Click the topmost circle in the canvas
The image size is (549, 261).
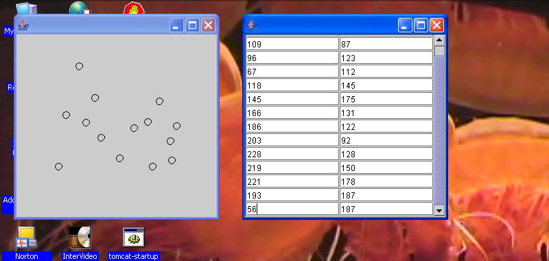[79, 66]
